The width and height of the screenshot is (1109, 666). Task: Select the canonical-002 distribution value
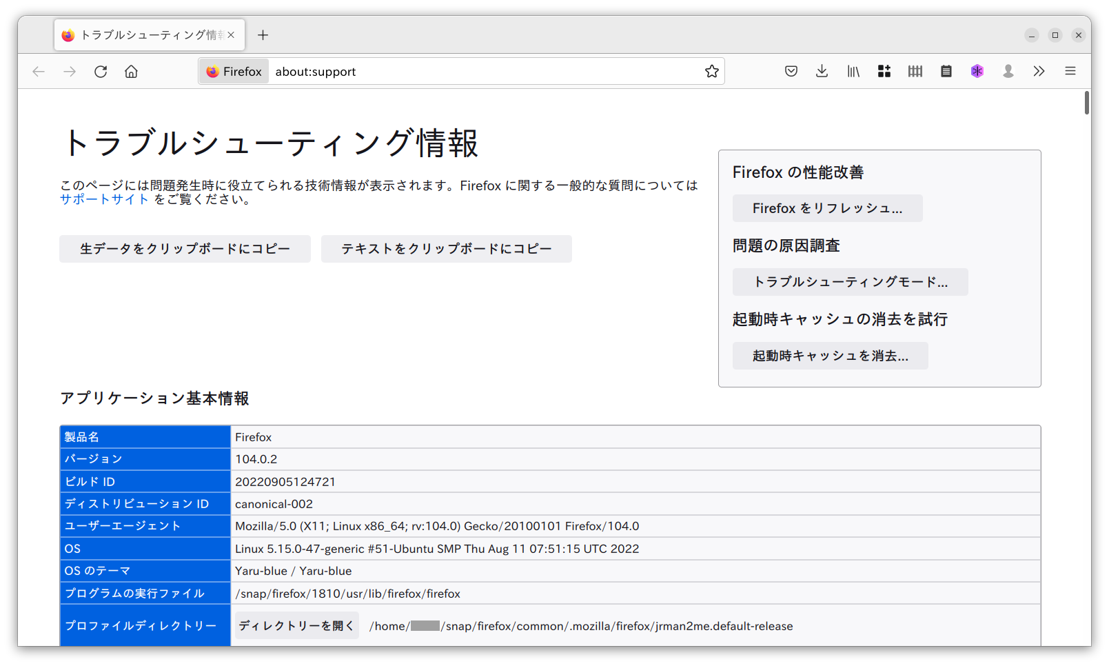[274, 504]
